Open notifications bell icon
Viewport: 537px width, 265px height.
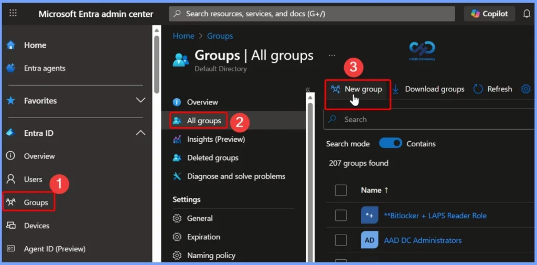tap(527, 14)
